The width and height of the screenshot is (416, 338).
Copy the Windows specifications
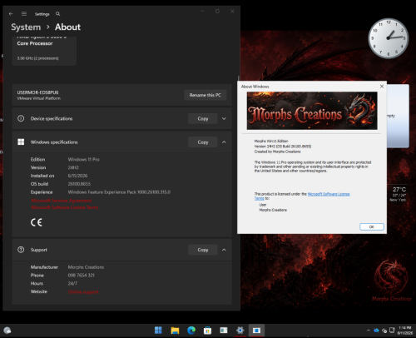[x=203, y=142]
